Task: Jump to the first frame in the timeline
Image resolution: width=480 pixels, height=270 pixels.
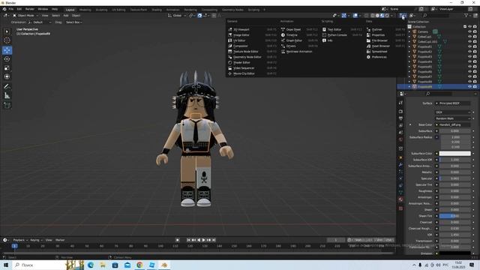Action: click(188, 240)
